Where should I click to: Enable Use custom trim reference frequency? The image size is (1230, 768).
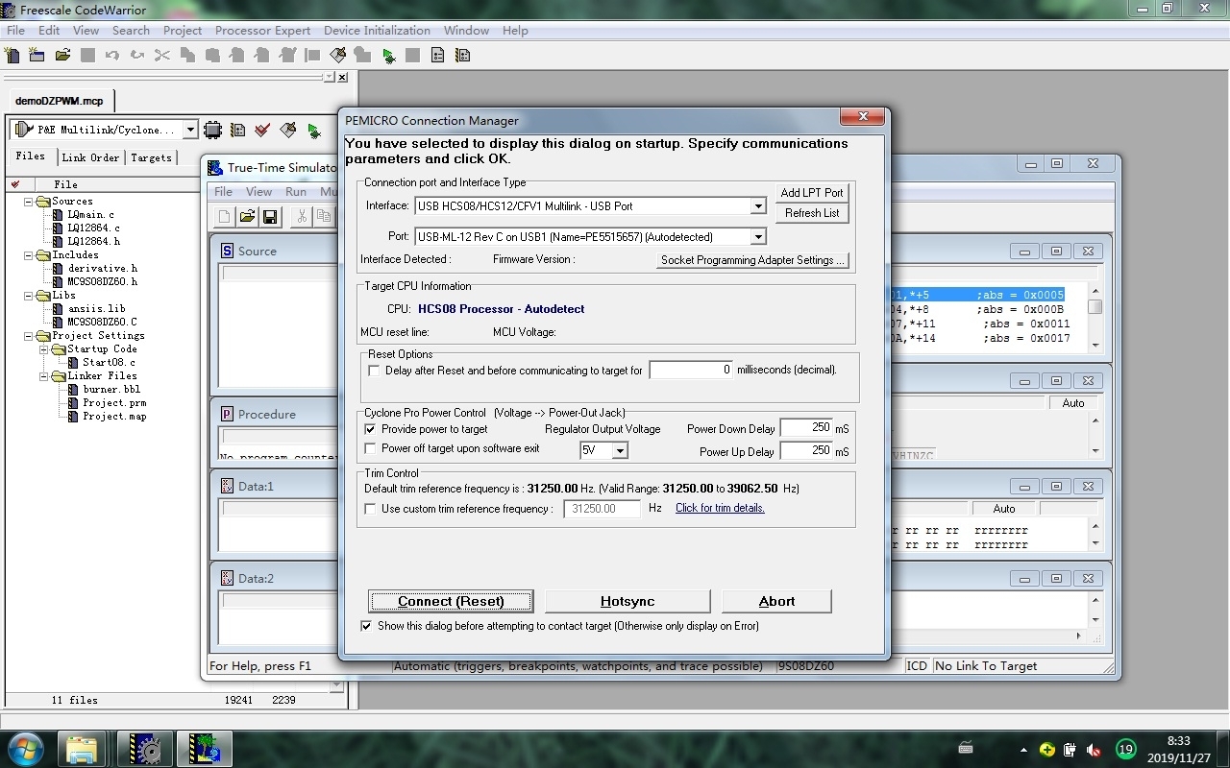[370, 509]
